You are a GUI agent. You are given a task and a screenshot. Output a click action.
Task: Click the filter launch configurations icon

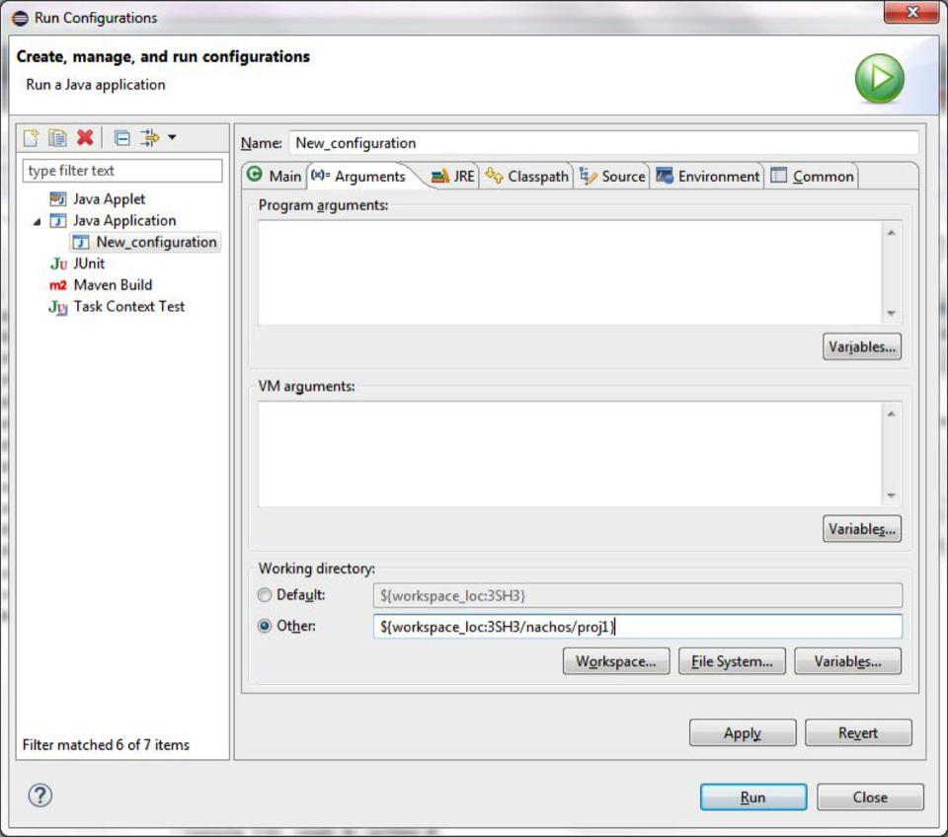[x=149, y=137]
